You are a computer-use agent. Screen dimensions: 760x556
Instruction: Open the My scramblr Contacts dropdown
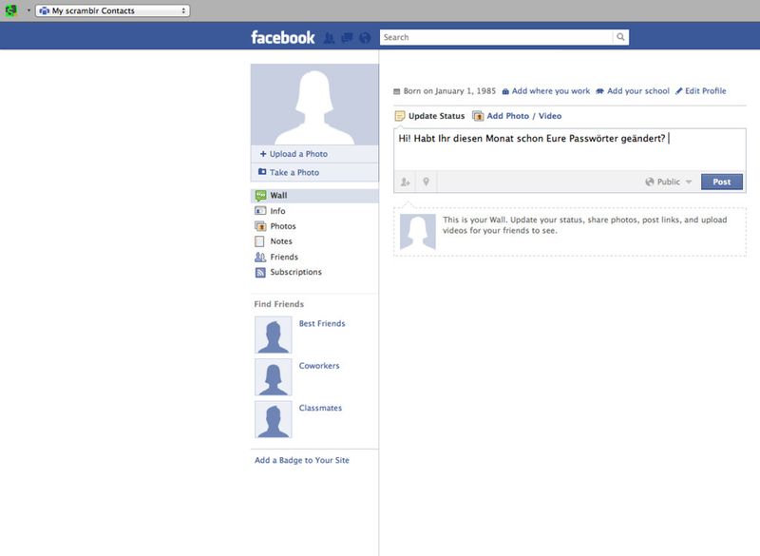tap(112, 10)
